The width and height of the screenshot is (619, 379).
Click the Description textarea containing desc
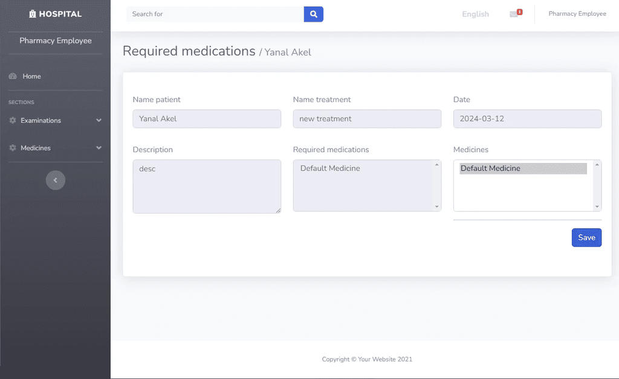tap(207, 186)
